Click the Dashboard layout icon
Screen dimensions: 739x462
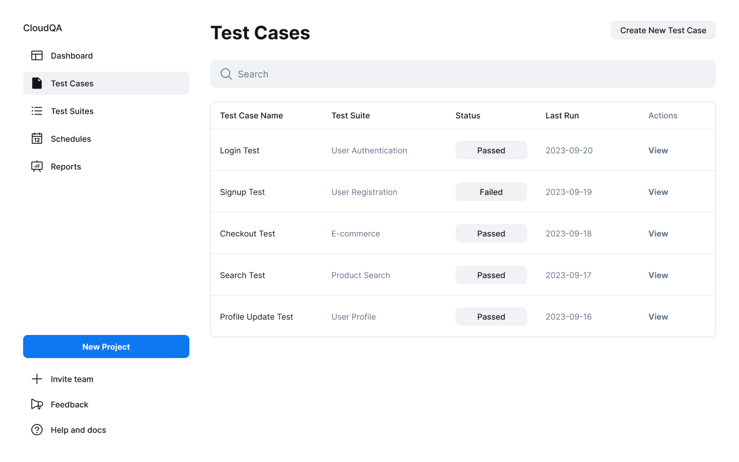pos(37,55)
